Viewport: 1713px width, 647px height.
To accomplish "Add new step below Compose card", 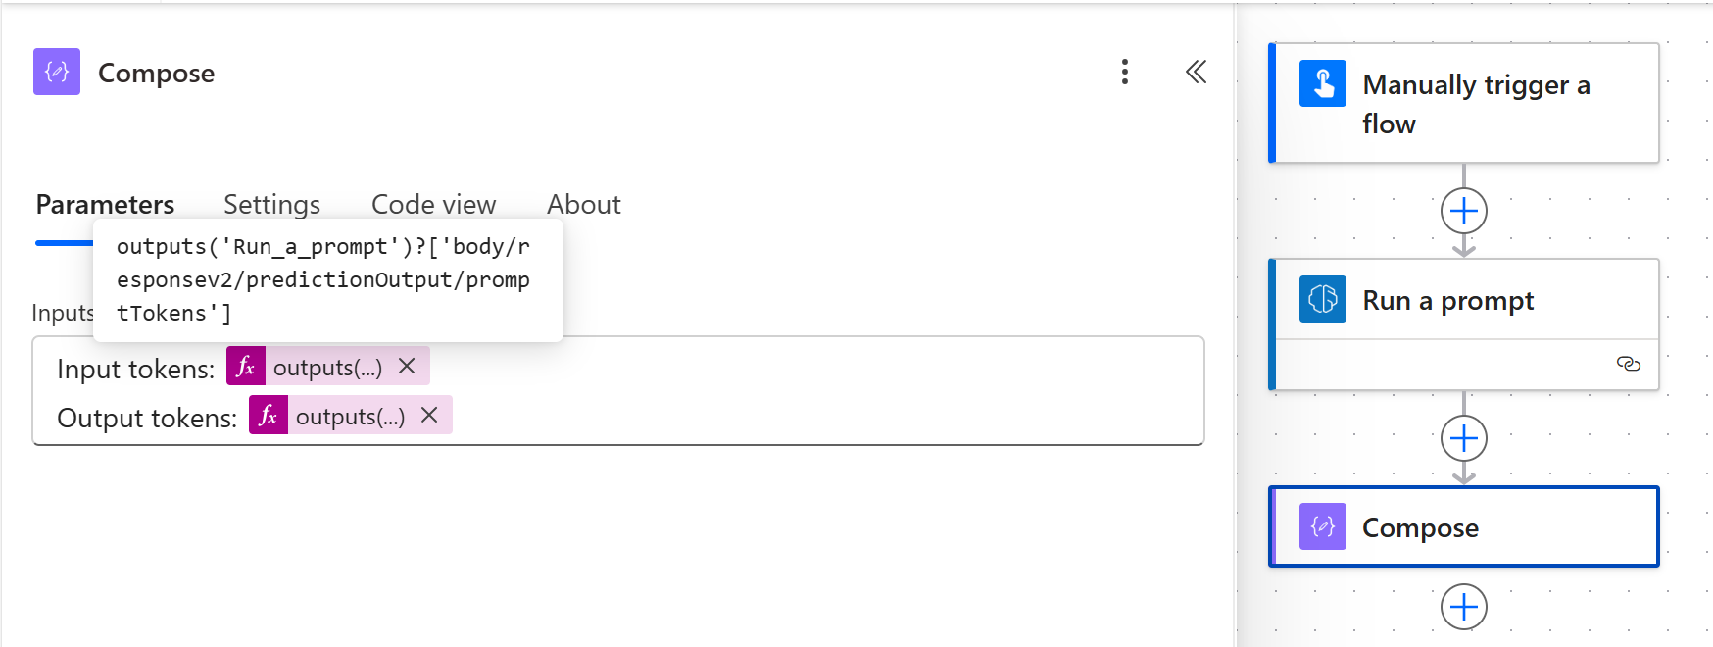I will [1464, 607].
